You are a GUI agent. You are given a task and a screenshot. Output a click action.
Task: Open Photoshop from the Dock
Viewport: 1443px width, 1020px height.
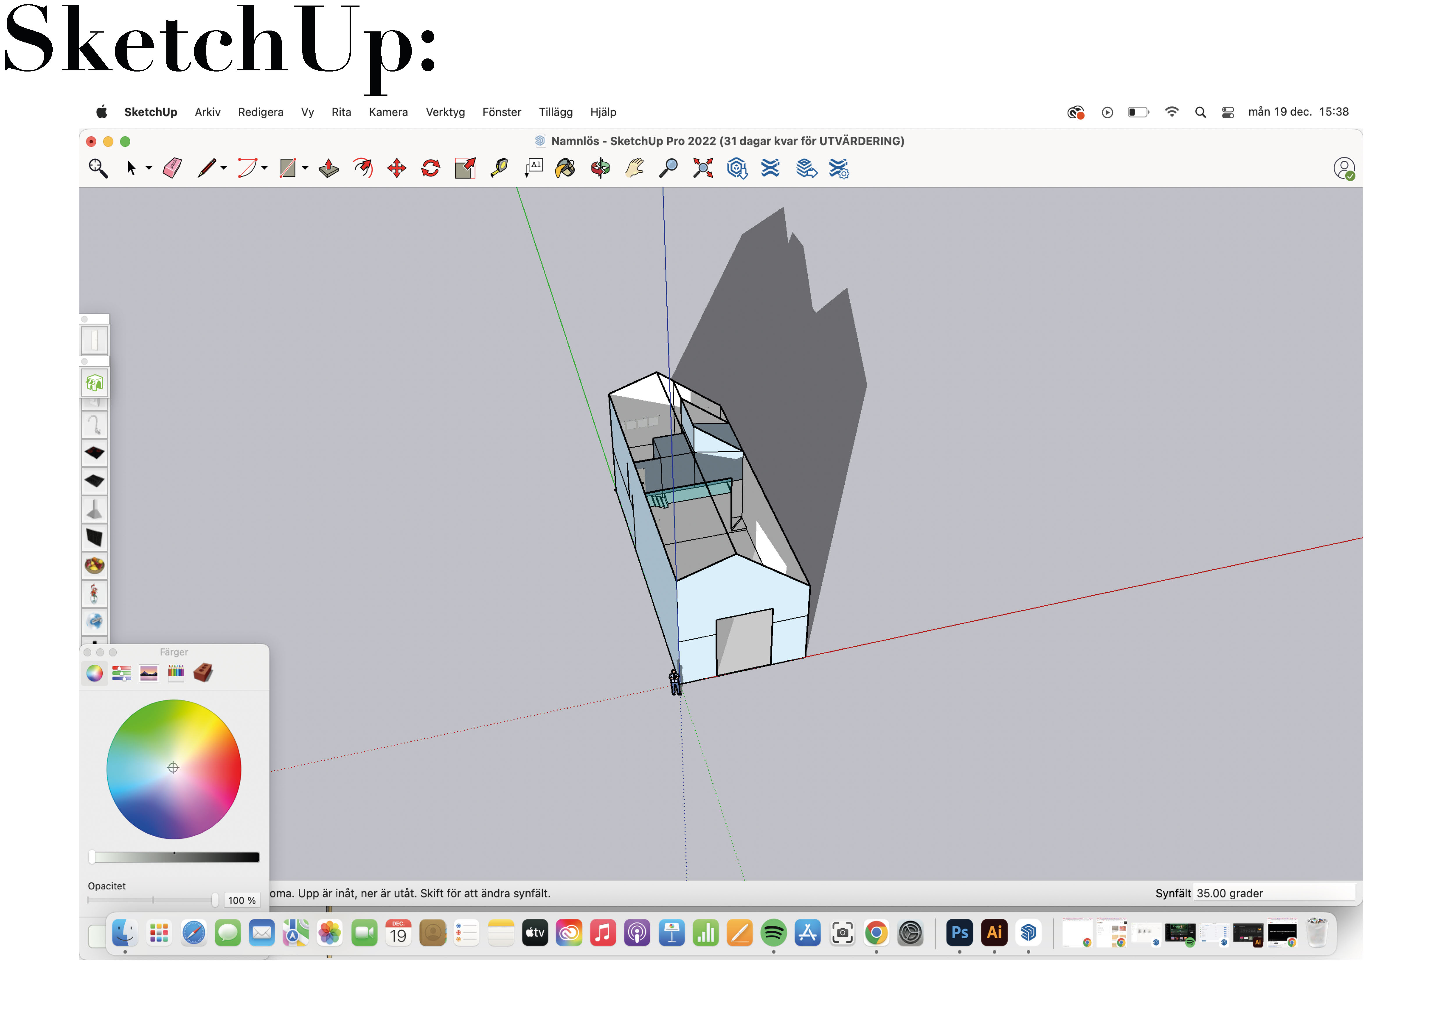pyautogui.click(x=959, y=933)
